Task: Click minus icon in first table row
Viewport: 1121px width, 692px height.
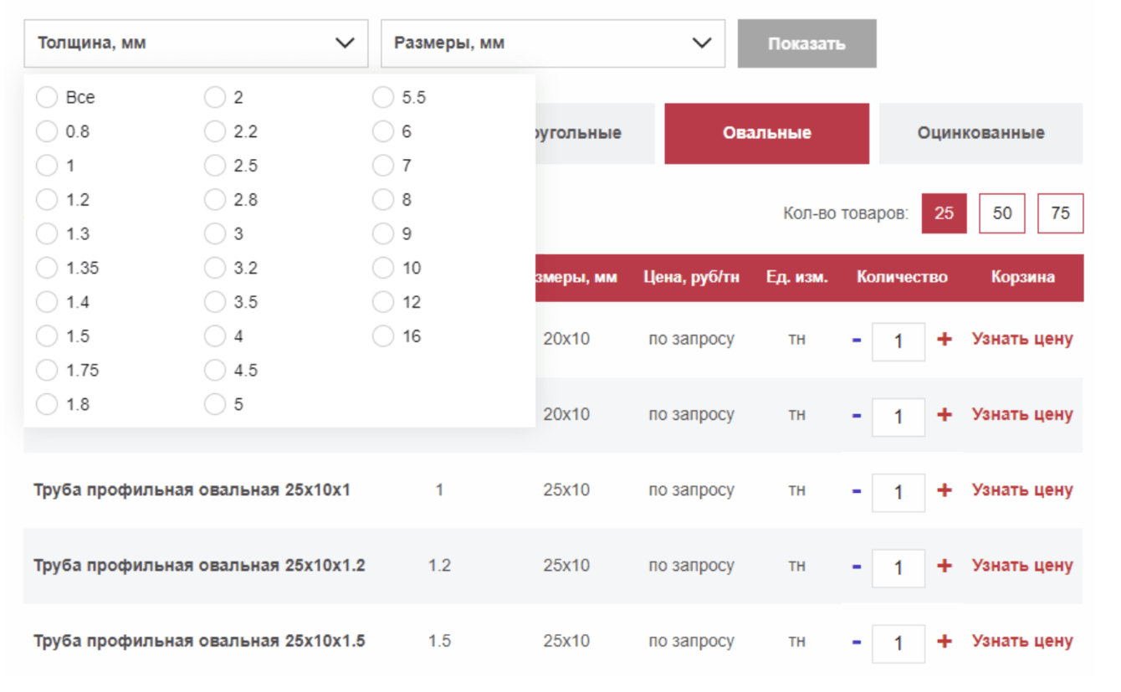Action: pos(857,340)
